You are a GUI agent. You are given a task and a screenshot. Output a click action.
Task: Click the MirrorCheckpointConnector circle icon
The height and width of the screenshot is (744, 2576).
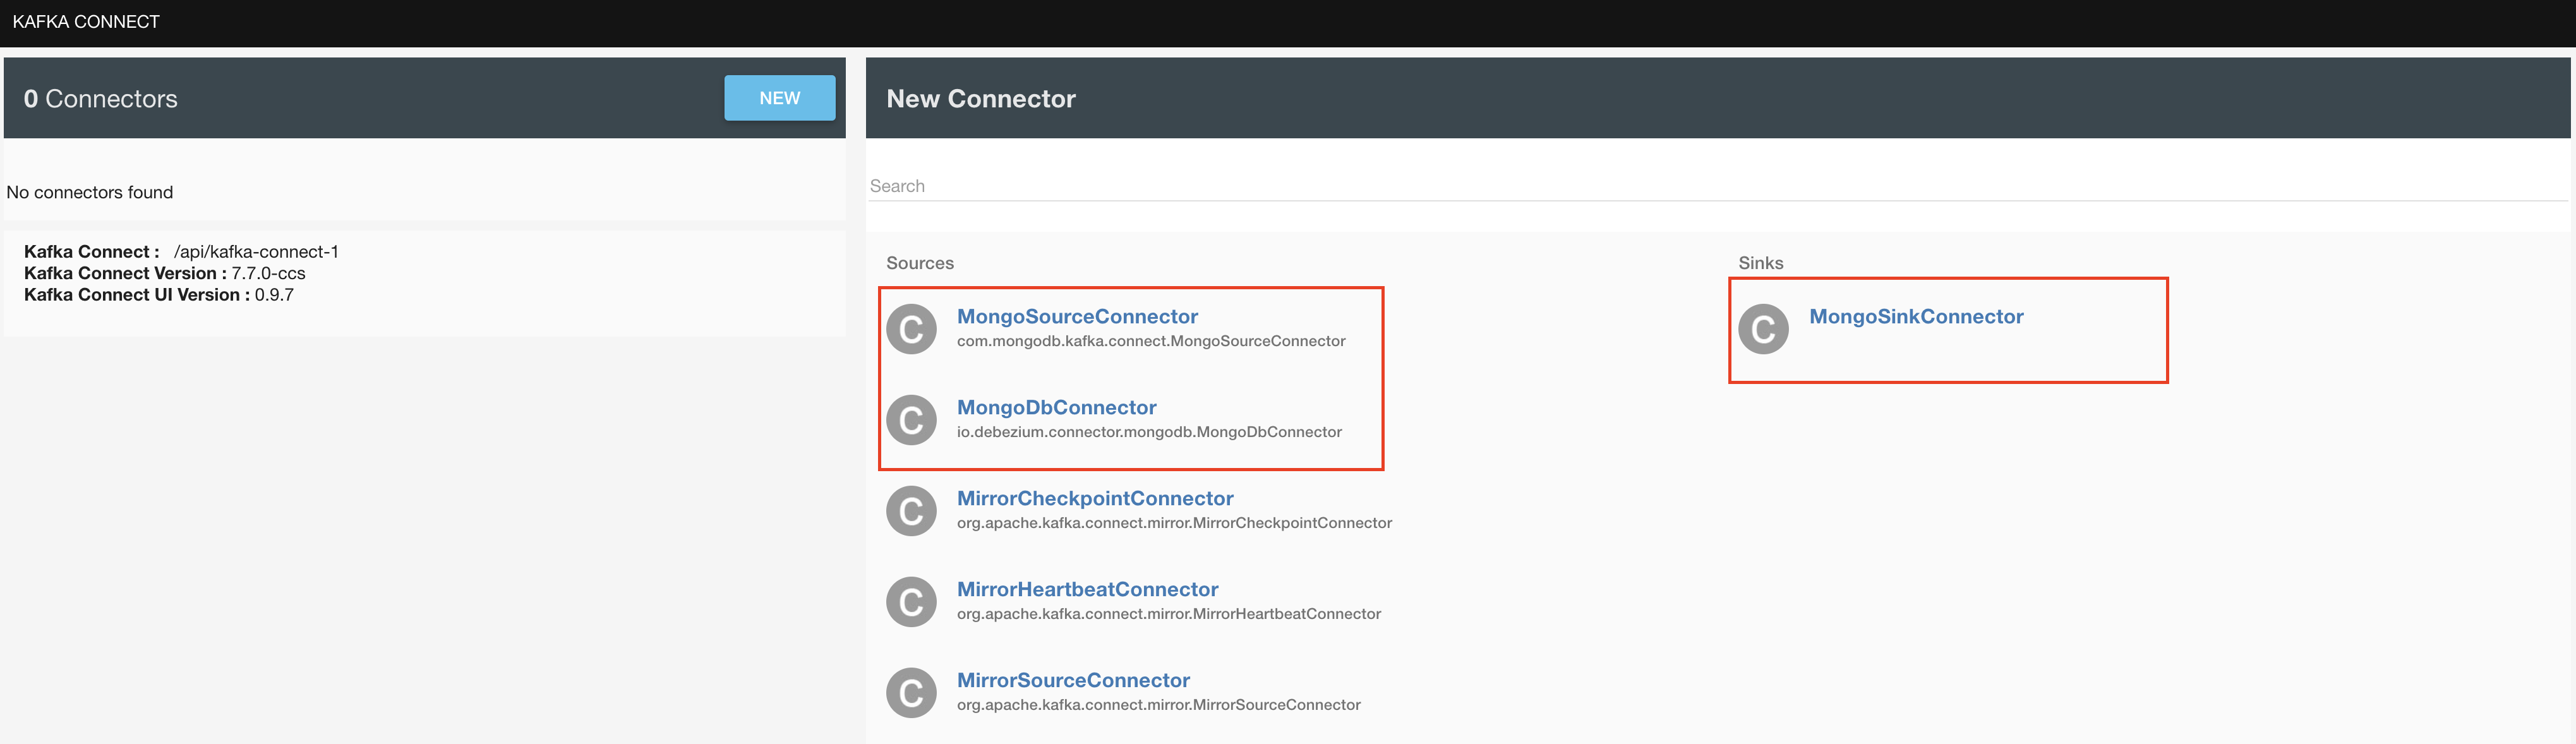(911, 511)
